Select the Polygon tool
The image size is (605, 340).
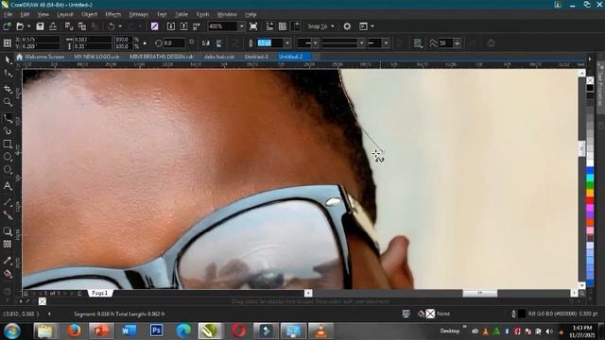(8, 170)
